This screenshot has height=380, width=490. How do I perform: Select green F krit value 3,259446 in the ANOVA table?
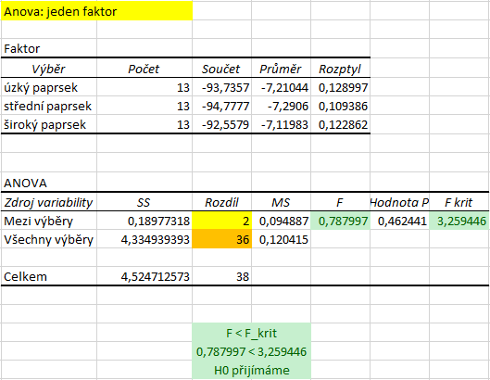tap(459, 221)
